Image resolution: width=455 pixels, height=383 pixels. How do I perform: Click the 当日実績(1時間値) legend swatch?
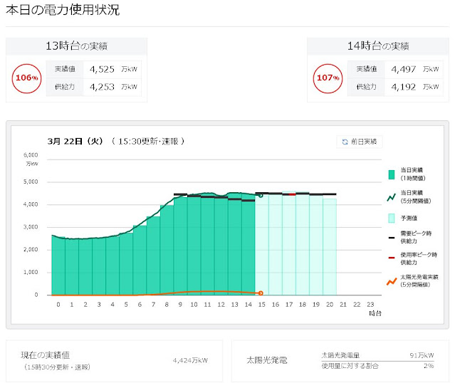coord(392,174)
